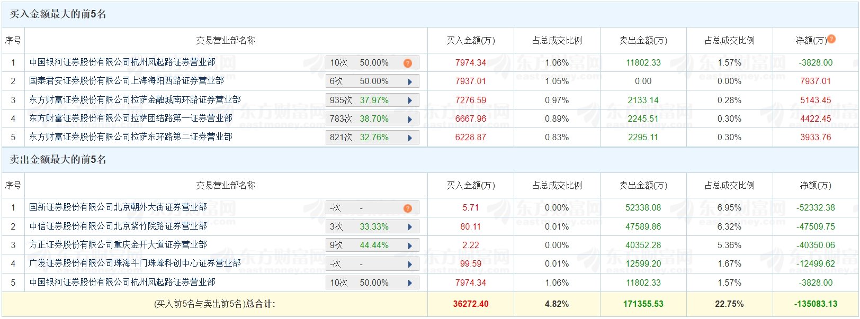
Task: Click sell amount 2133.14
Action: tap(643, 100)
